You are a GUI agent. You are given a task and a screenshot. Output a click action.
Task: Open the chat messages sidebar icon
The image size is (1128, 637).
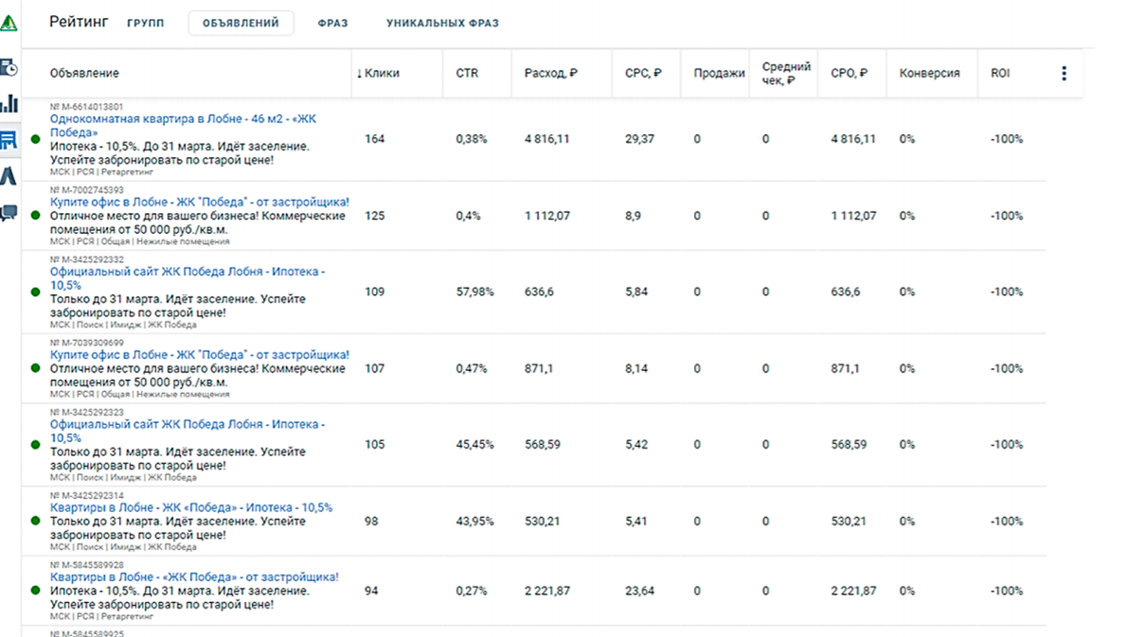[9, 213]
